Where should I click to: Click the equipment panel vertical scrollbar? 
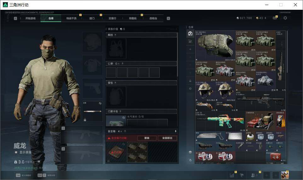178,54
